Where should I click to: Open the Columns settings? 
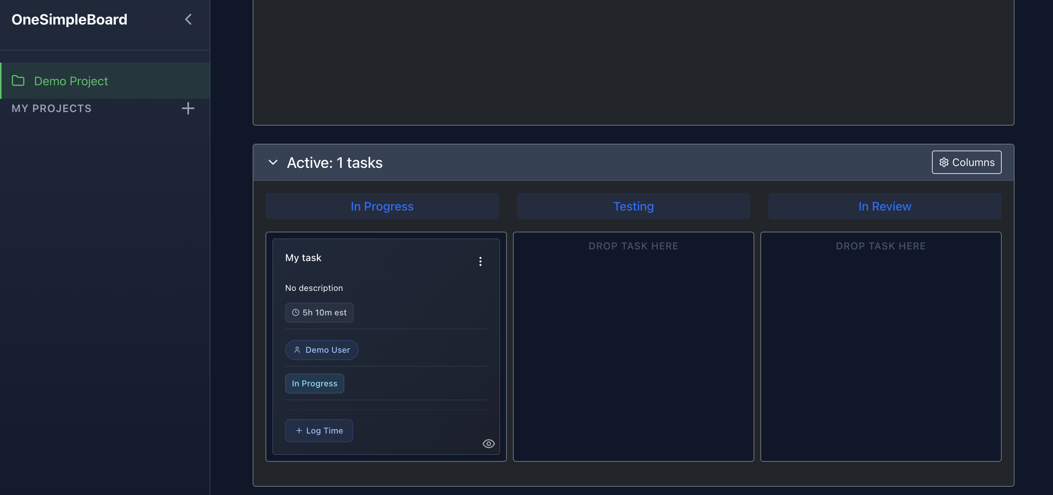[x=966, y=162]
